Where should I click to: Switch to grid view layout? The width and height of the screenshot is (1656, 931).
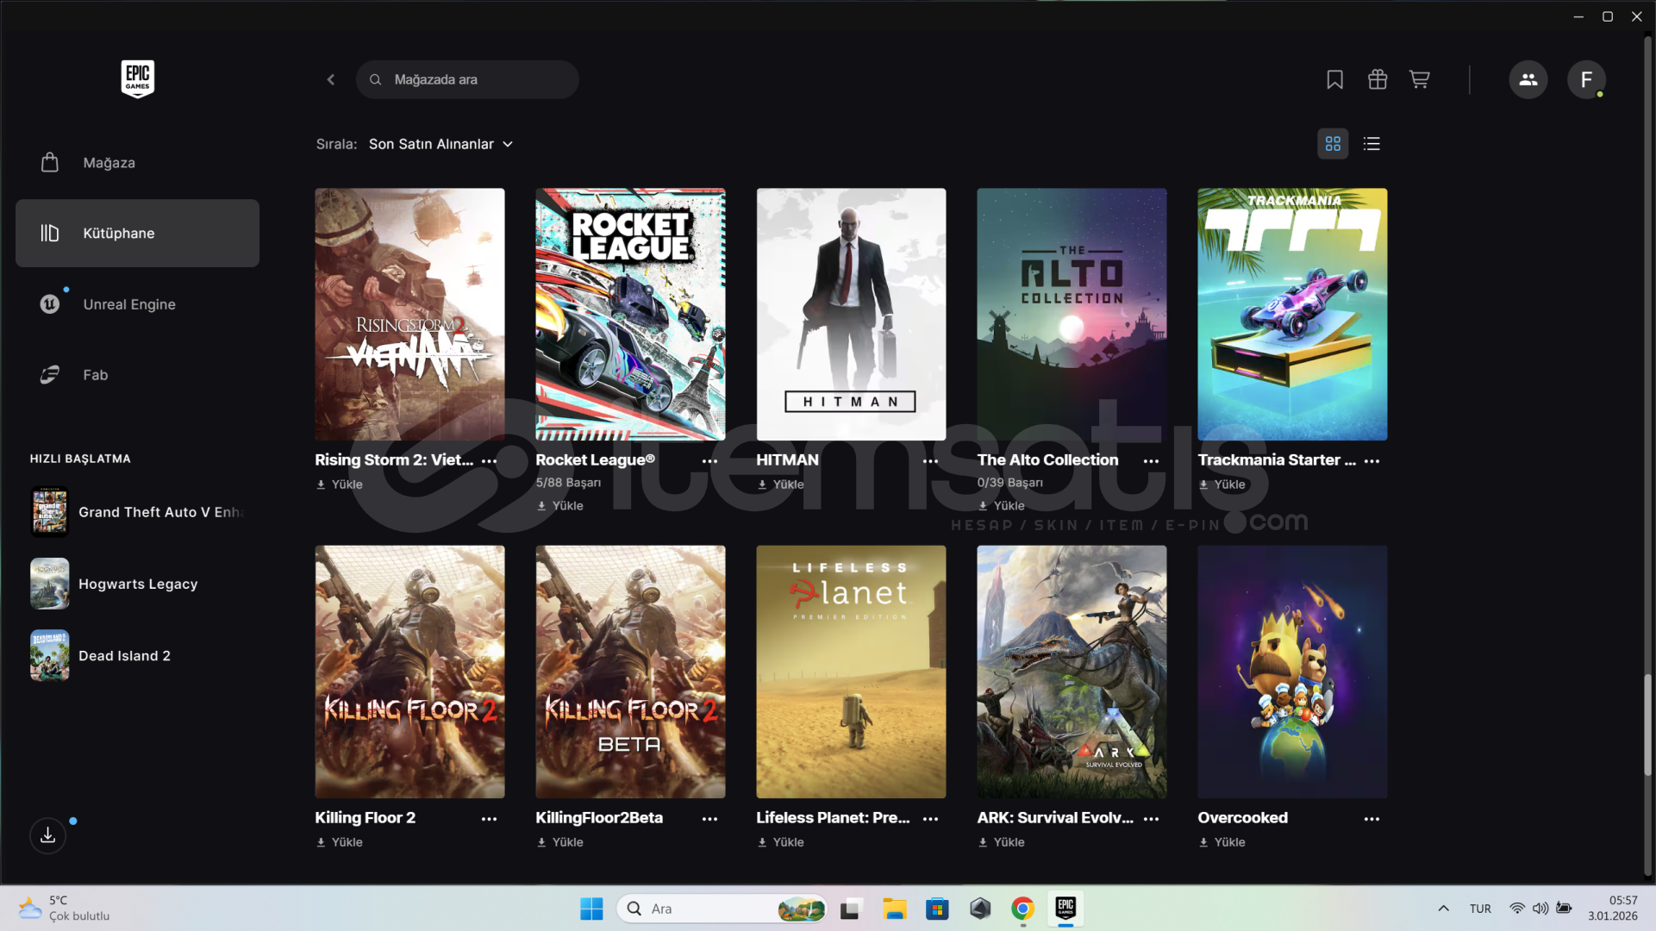(x=1332, y=144)
